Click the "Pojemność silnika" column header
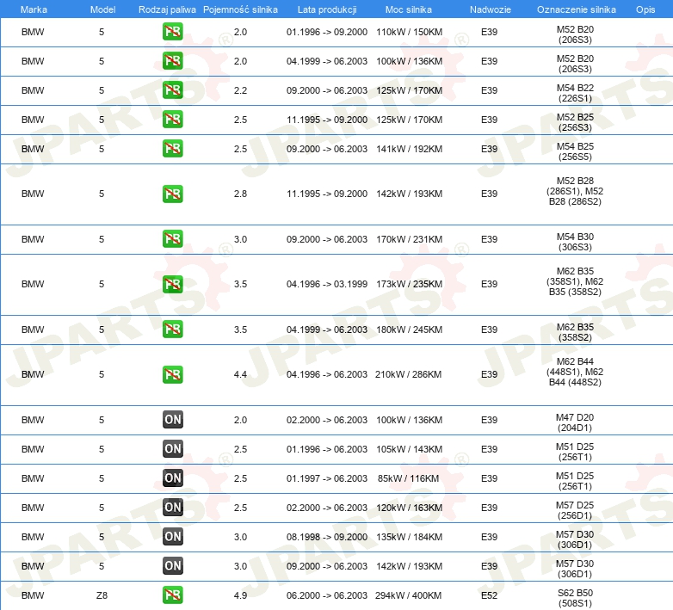Image resolution: width=673 pixels, height=610 pixels. tap(240, 9)
